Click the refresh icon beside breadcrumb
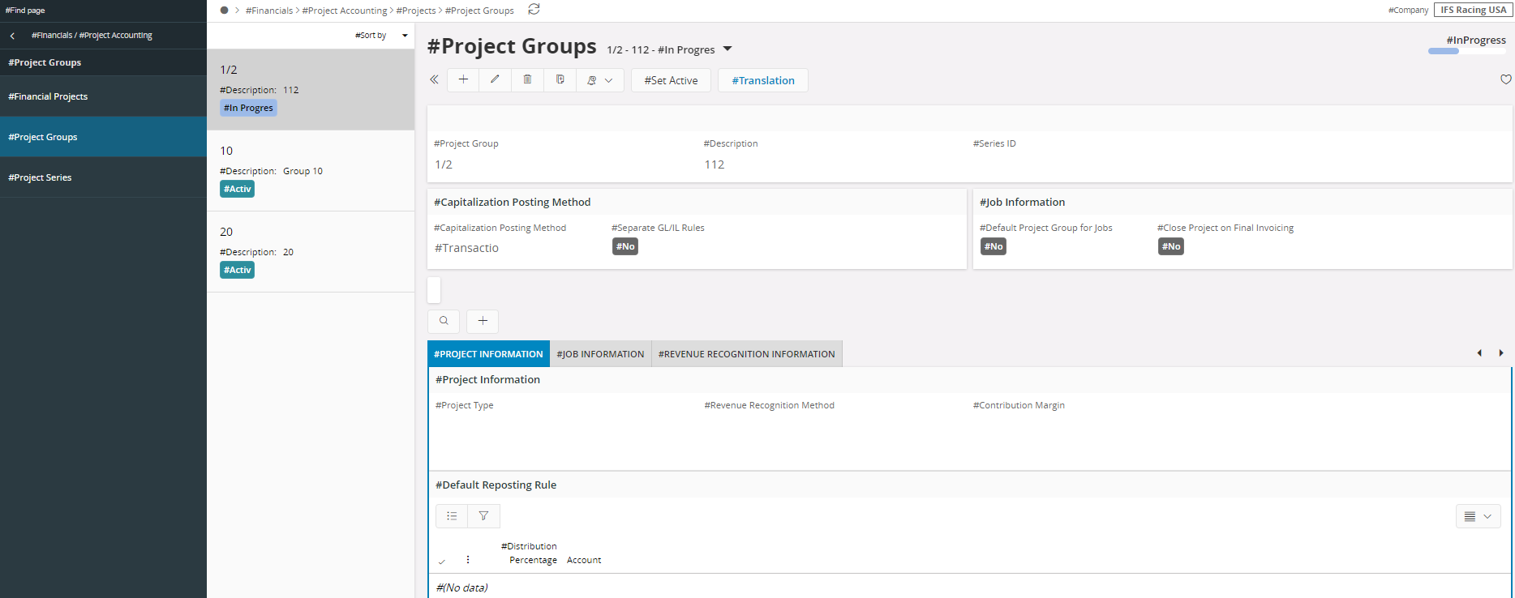This screenshot has height=598, width=1515. pos(534,10)
